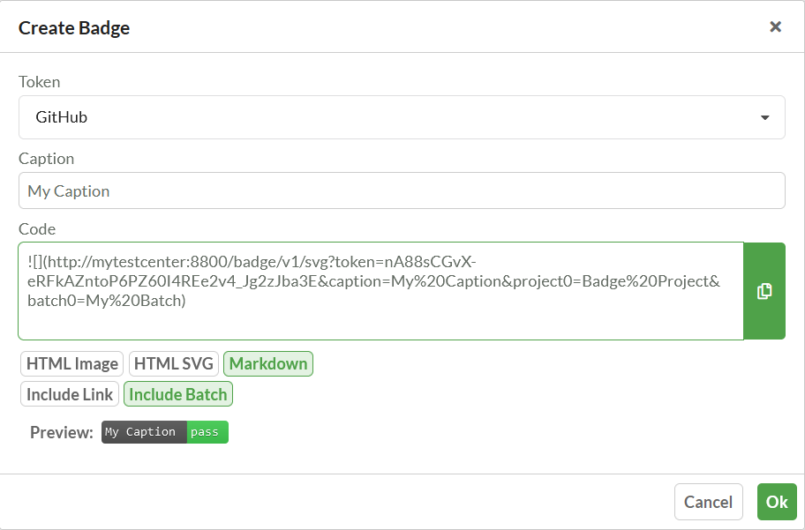Choose the Markdown code format

[x=268, y=363]
